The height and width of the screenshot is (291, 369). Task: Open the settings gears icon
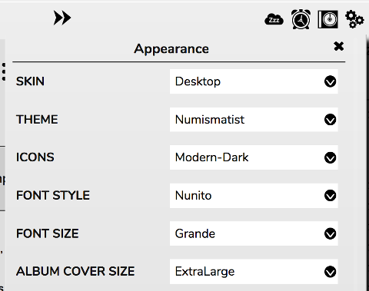coord(354,19)
